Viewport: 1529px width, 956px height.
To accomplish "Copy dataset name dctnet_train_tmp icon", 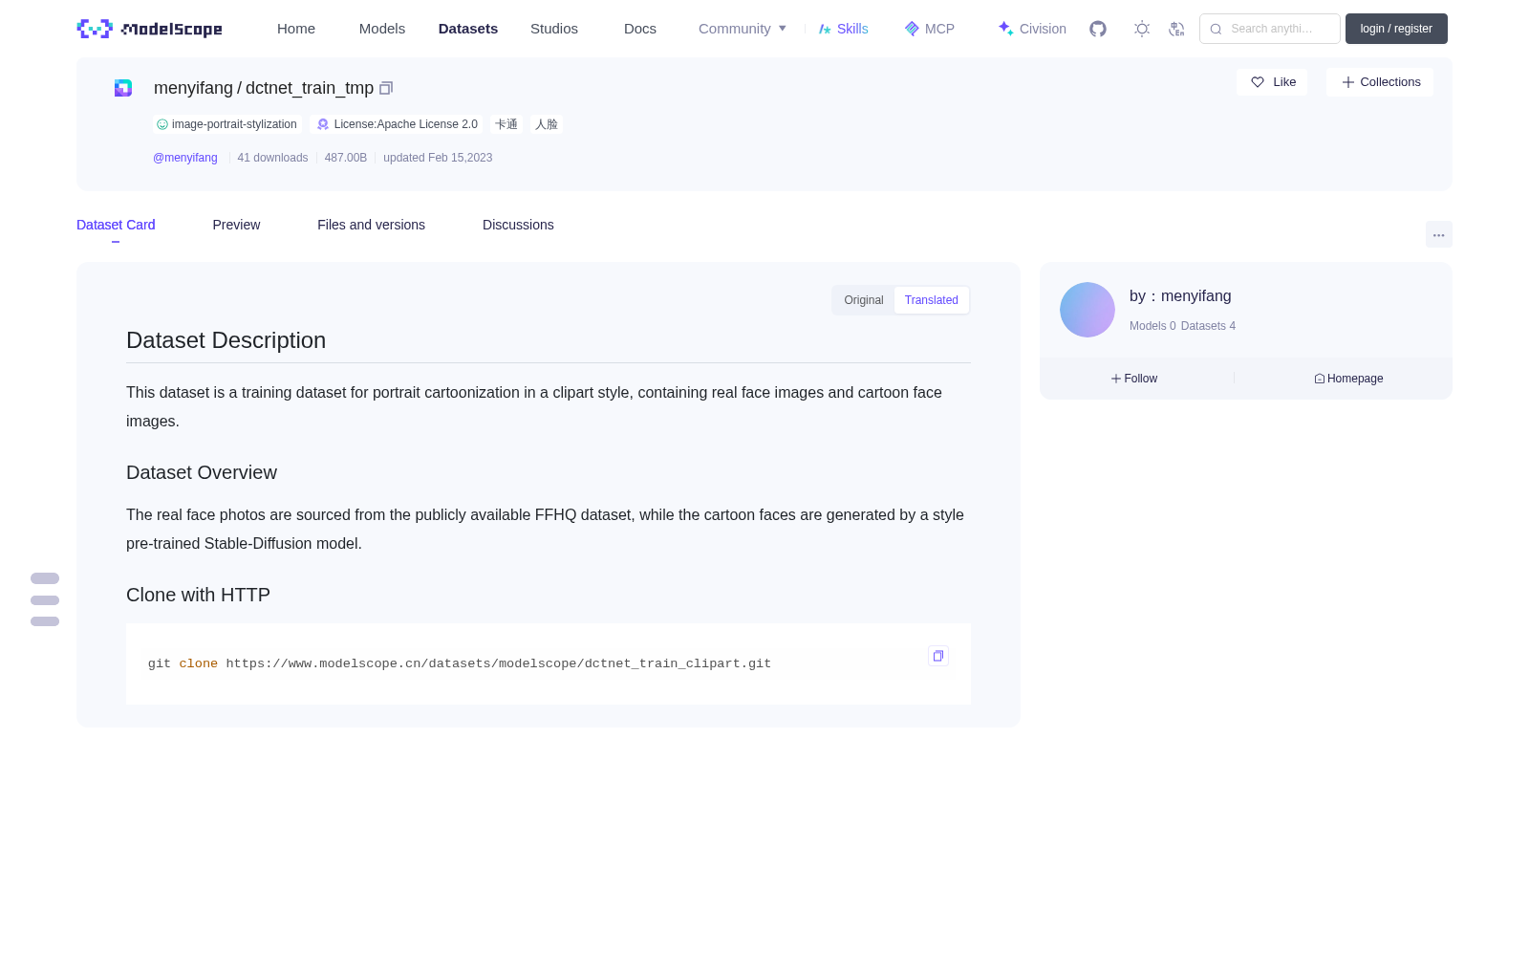I will (x=386, y=88).
